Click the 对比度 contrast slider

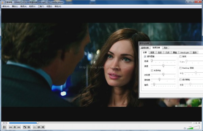163,74
